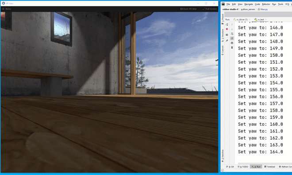Click the Rerun icon in Run panel

[227, 24]
